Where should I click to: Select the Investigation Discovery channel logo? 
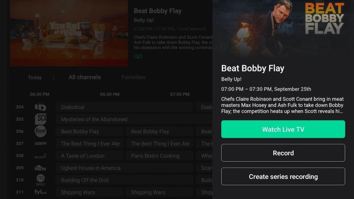[40, 107]
